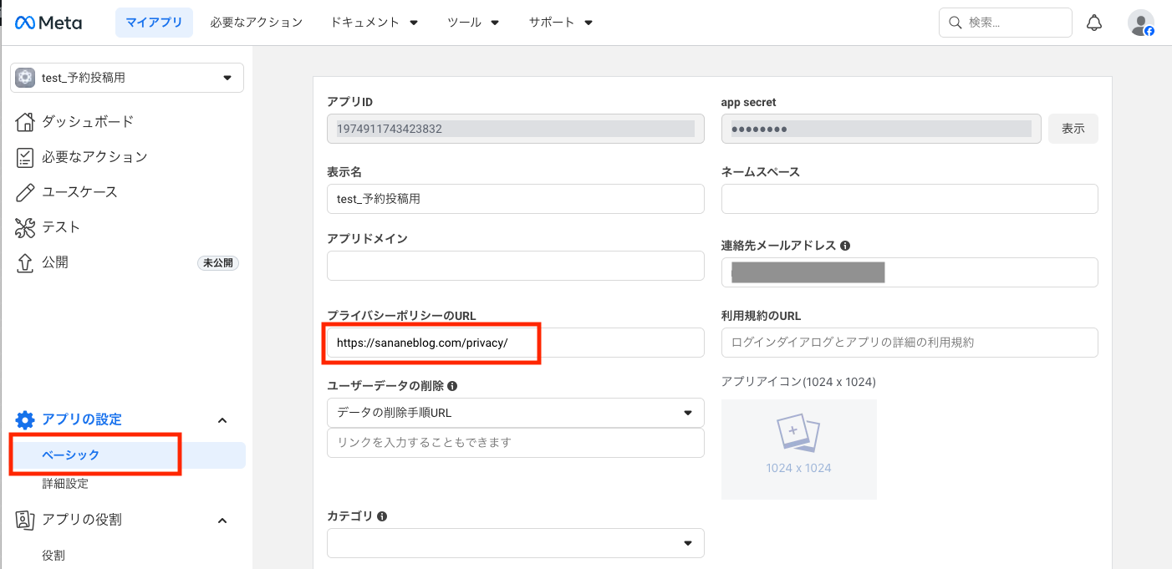Open ユースケース via the pencil icon
The width and height of the screenshot is (1172, 569).
25,191
